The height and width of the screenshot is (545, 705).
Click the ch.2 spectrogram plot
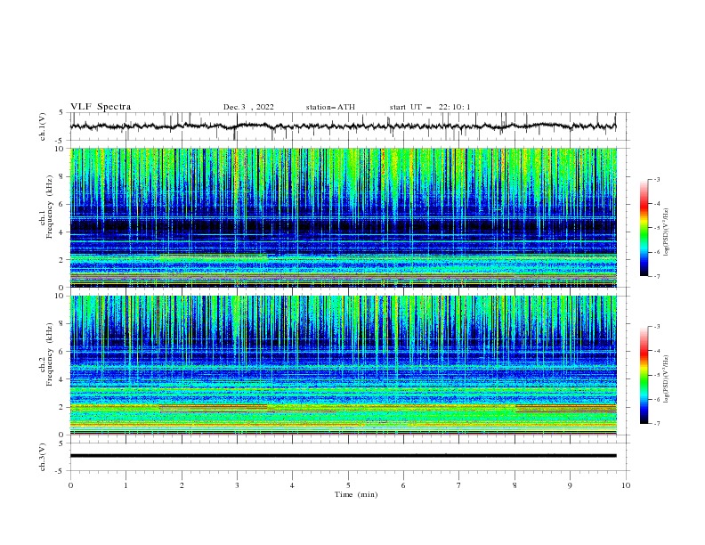coord(343,365)
